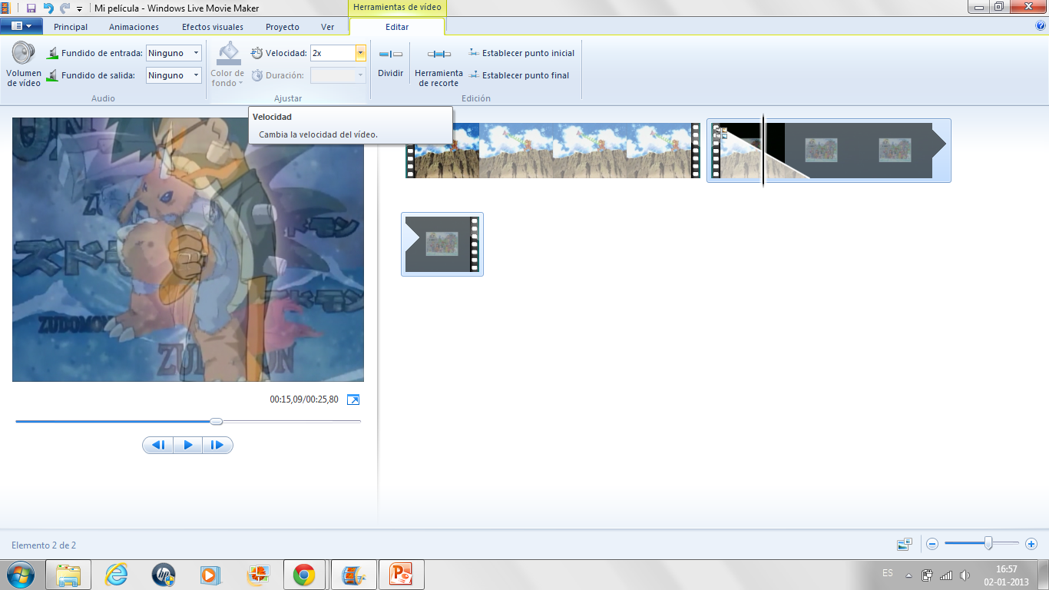Viewport: 1049px width, 590px height.
Task: Zoom out the timeline with minus button
Action: [x=932, y=544]
